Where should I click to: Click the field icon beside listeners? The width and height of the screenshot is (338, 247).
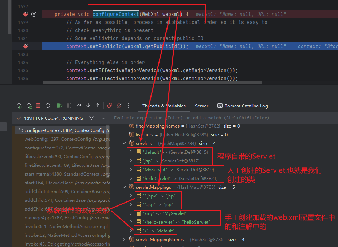(131, 134)
